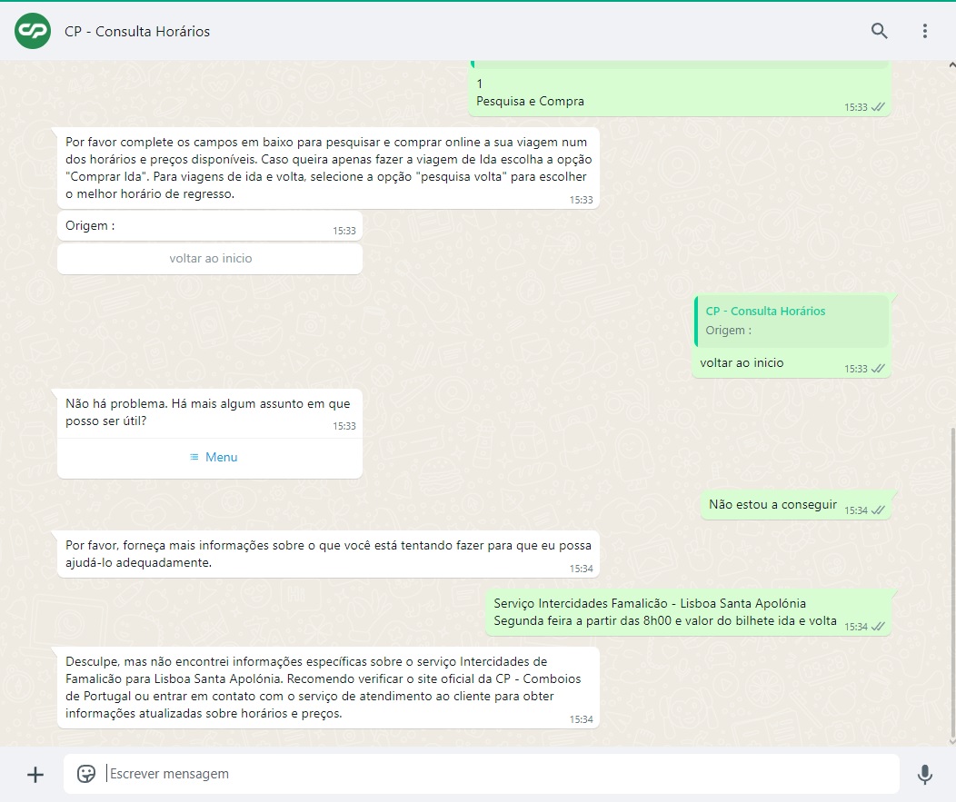Click read ticks on sent 'voltar ao inicio' reply
Viewport: 956px width, 802px height.
point(878,368)
